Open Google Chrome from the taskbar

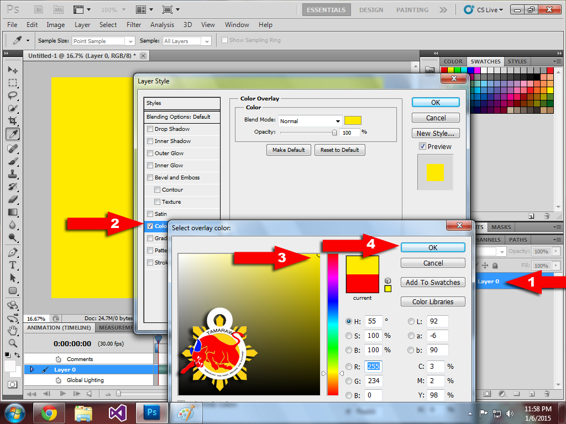point(49,413)
